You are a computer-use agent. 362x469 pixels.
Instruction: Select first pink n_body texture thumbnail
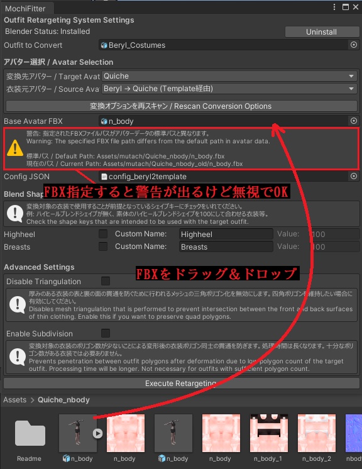(x=126, y=433)
